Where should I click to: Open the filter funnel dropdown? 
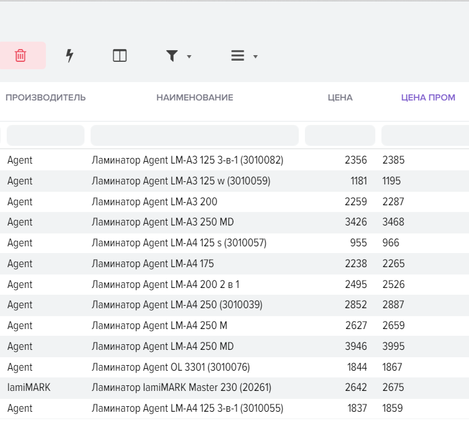[x=178, y=56]
